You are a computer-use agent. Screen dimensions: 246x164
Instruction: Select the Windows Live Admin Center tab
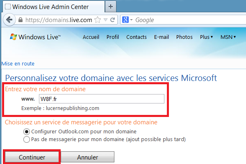54,7
